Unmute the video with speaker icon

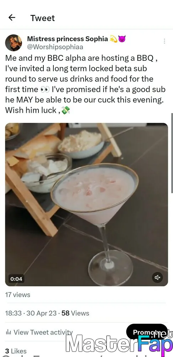click(x=157, y=277)
